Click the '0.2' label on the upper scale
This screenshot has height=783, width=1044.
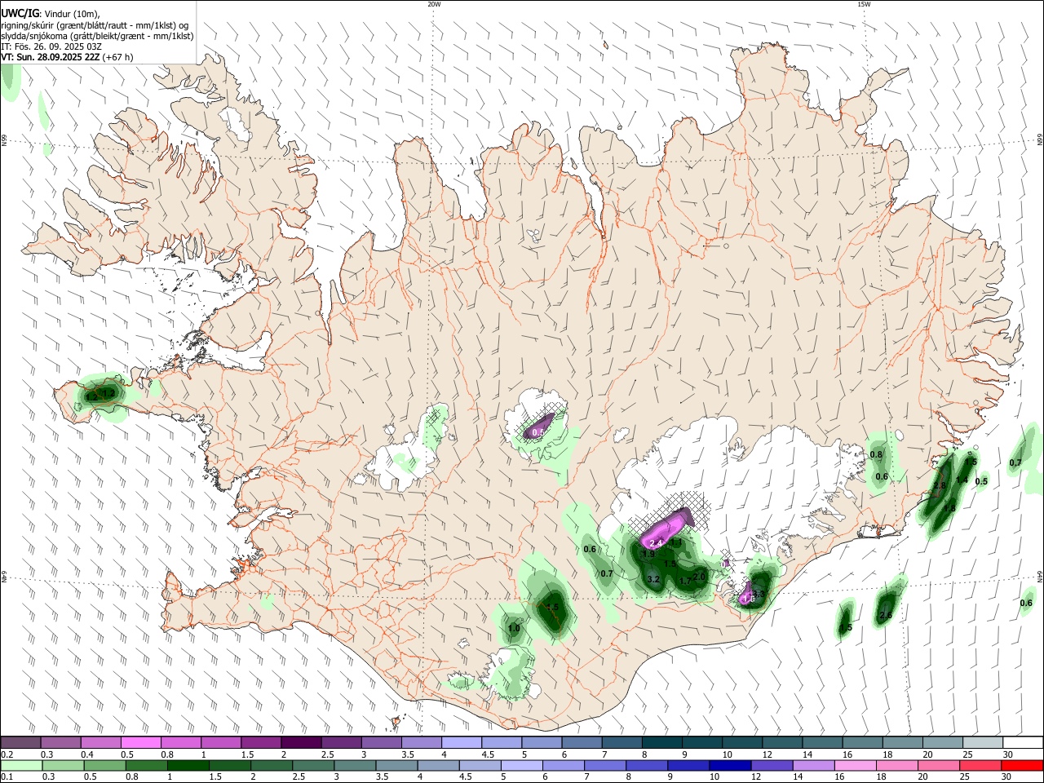coord(7,754)
